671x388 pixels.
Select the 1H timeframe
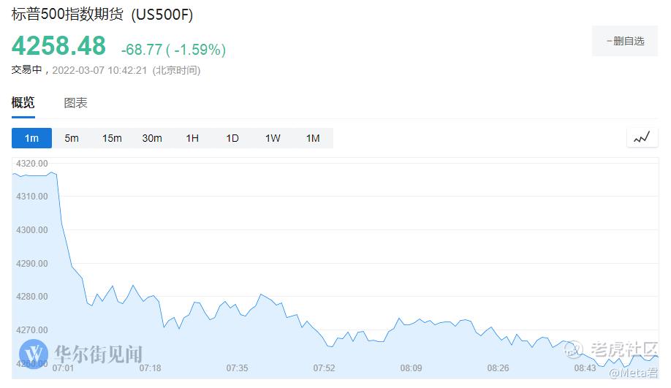[192, 138]
